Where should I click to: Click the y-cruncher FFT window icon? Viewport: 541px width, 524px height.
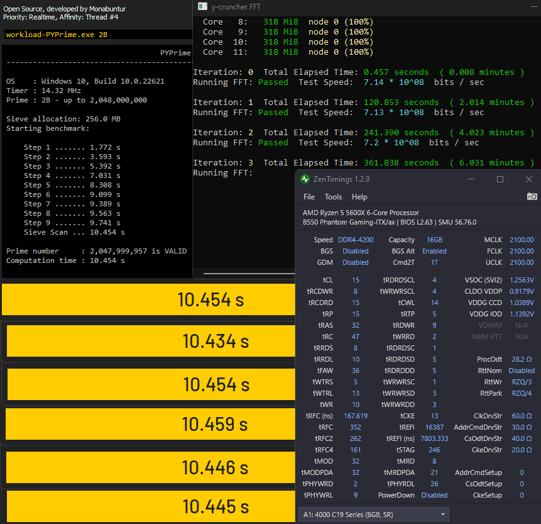coord(202,6)
